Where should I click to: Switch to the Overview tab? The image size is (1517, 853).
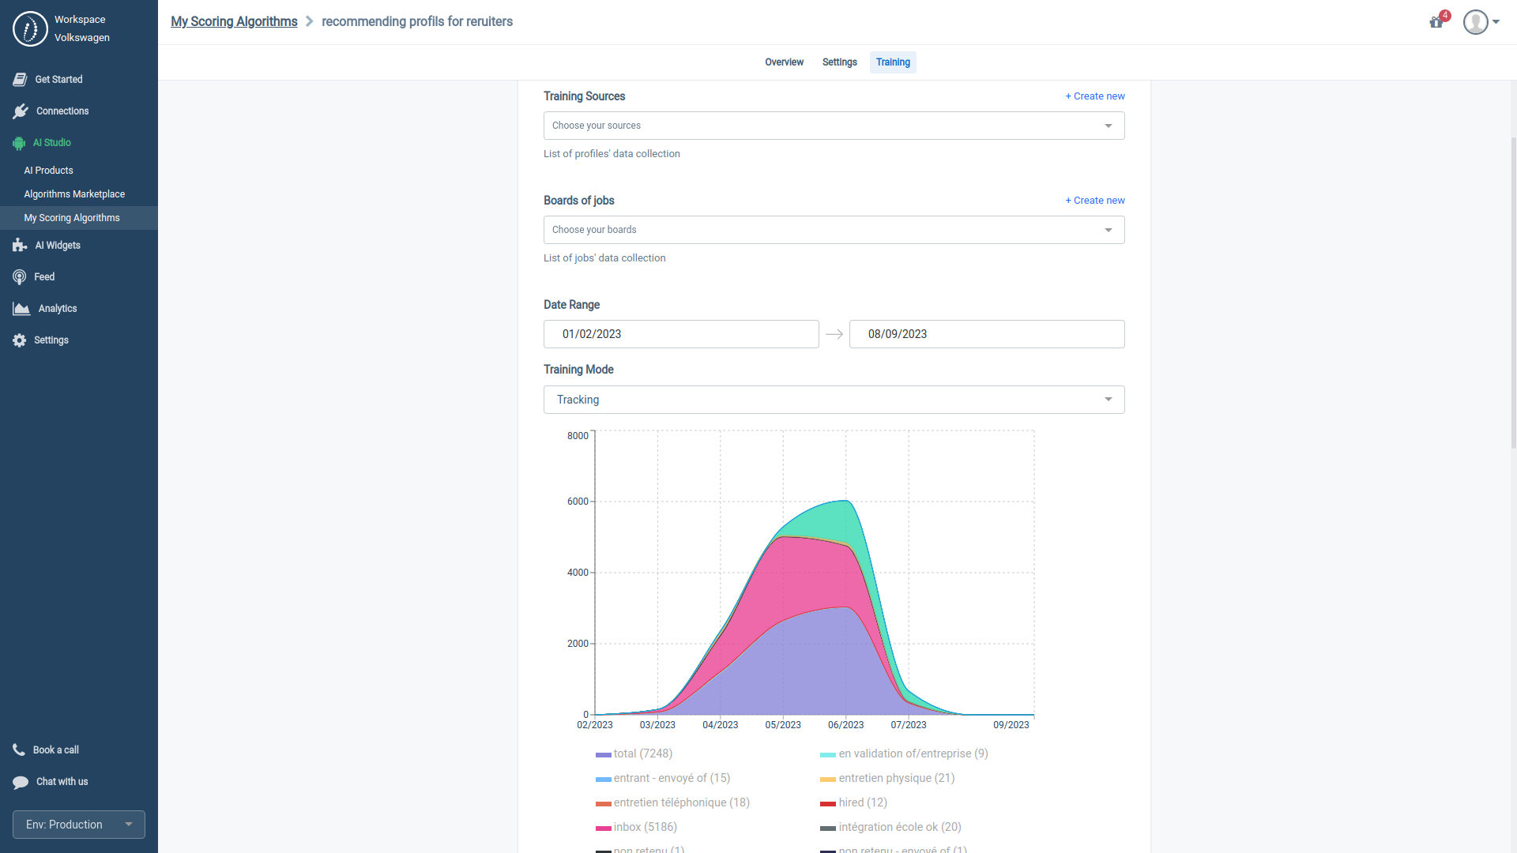[x=784, y=62]
